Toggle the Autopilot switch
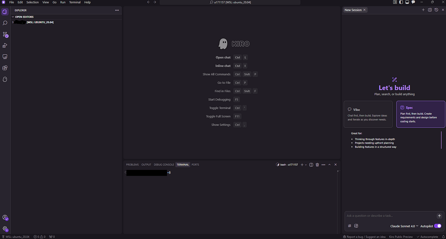Image resolution: width=446 pixels, height=239 pixels. [437, 226]
